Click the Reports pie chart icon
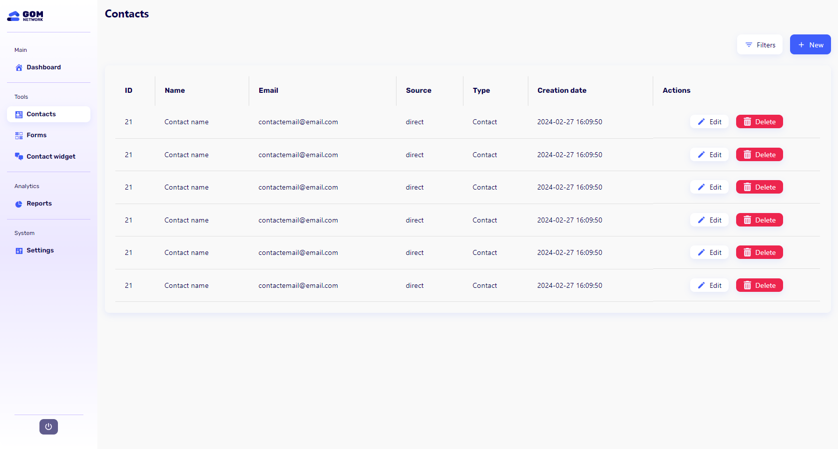Image resolution: width=838 pixels, height=449 pixels. [x=19, y=204]
